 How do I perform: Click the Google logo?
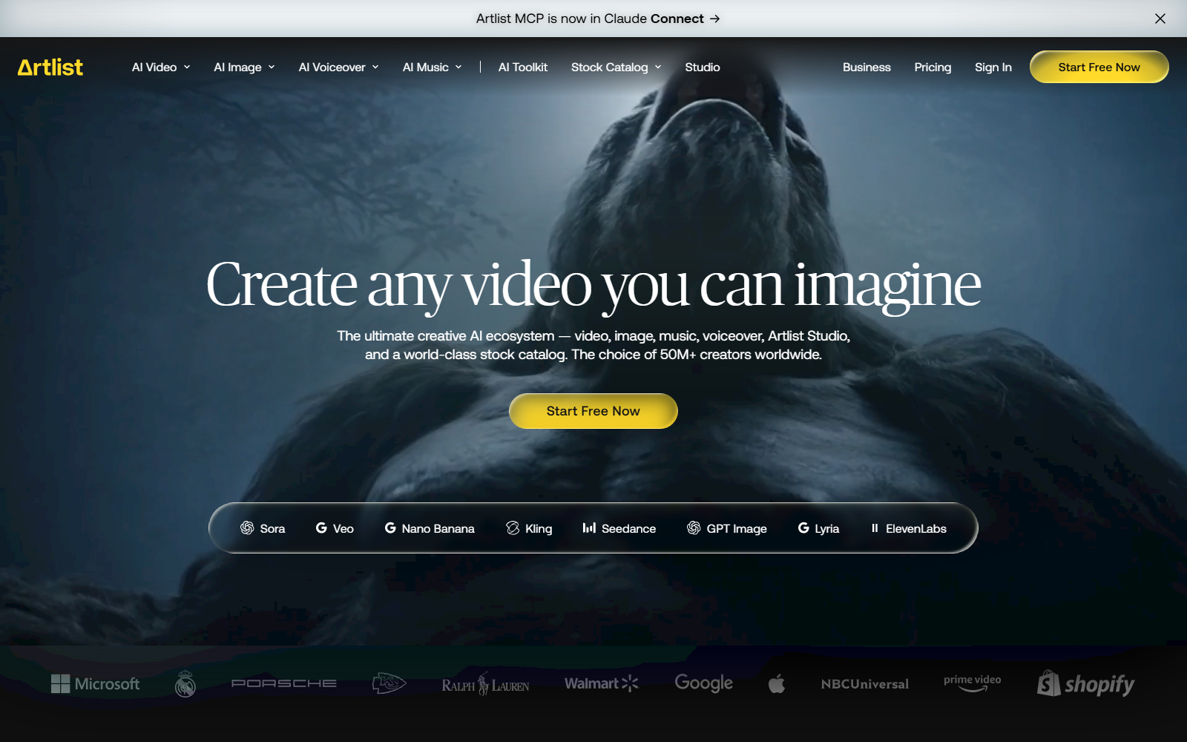pyautogui.click(x=703, y=683)
